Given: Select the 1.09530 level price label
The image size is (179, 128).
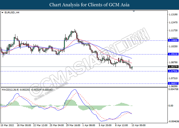Looking at the screenshot, I should [173, 54].
